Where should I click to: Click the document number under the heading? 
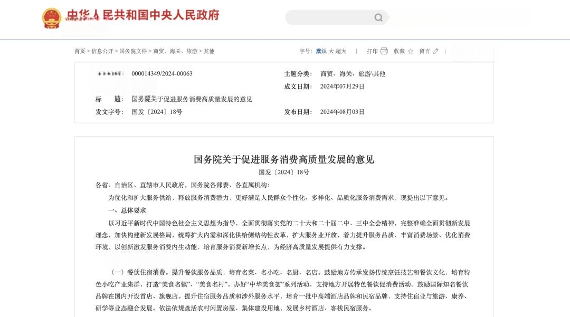point(284,172)
